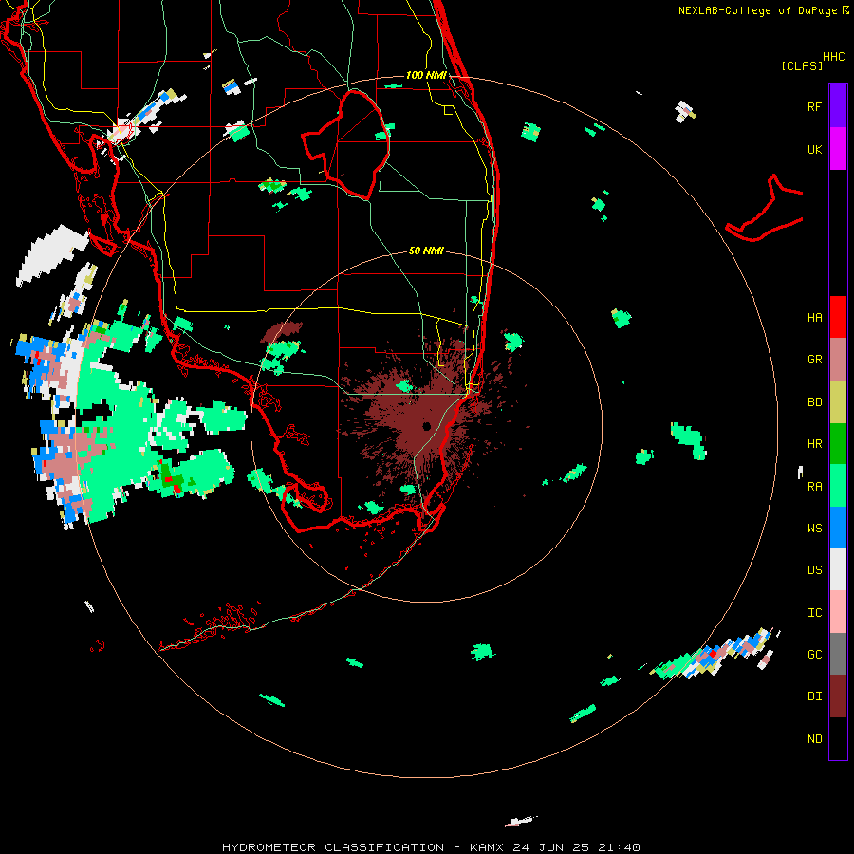Click the BD legend label
854x854 pixels.
pos(814,402)
